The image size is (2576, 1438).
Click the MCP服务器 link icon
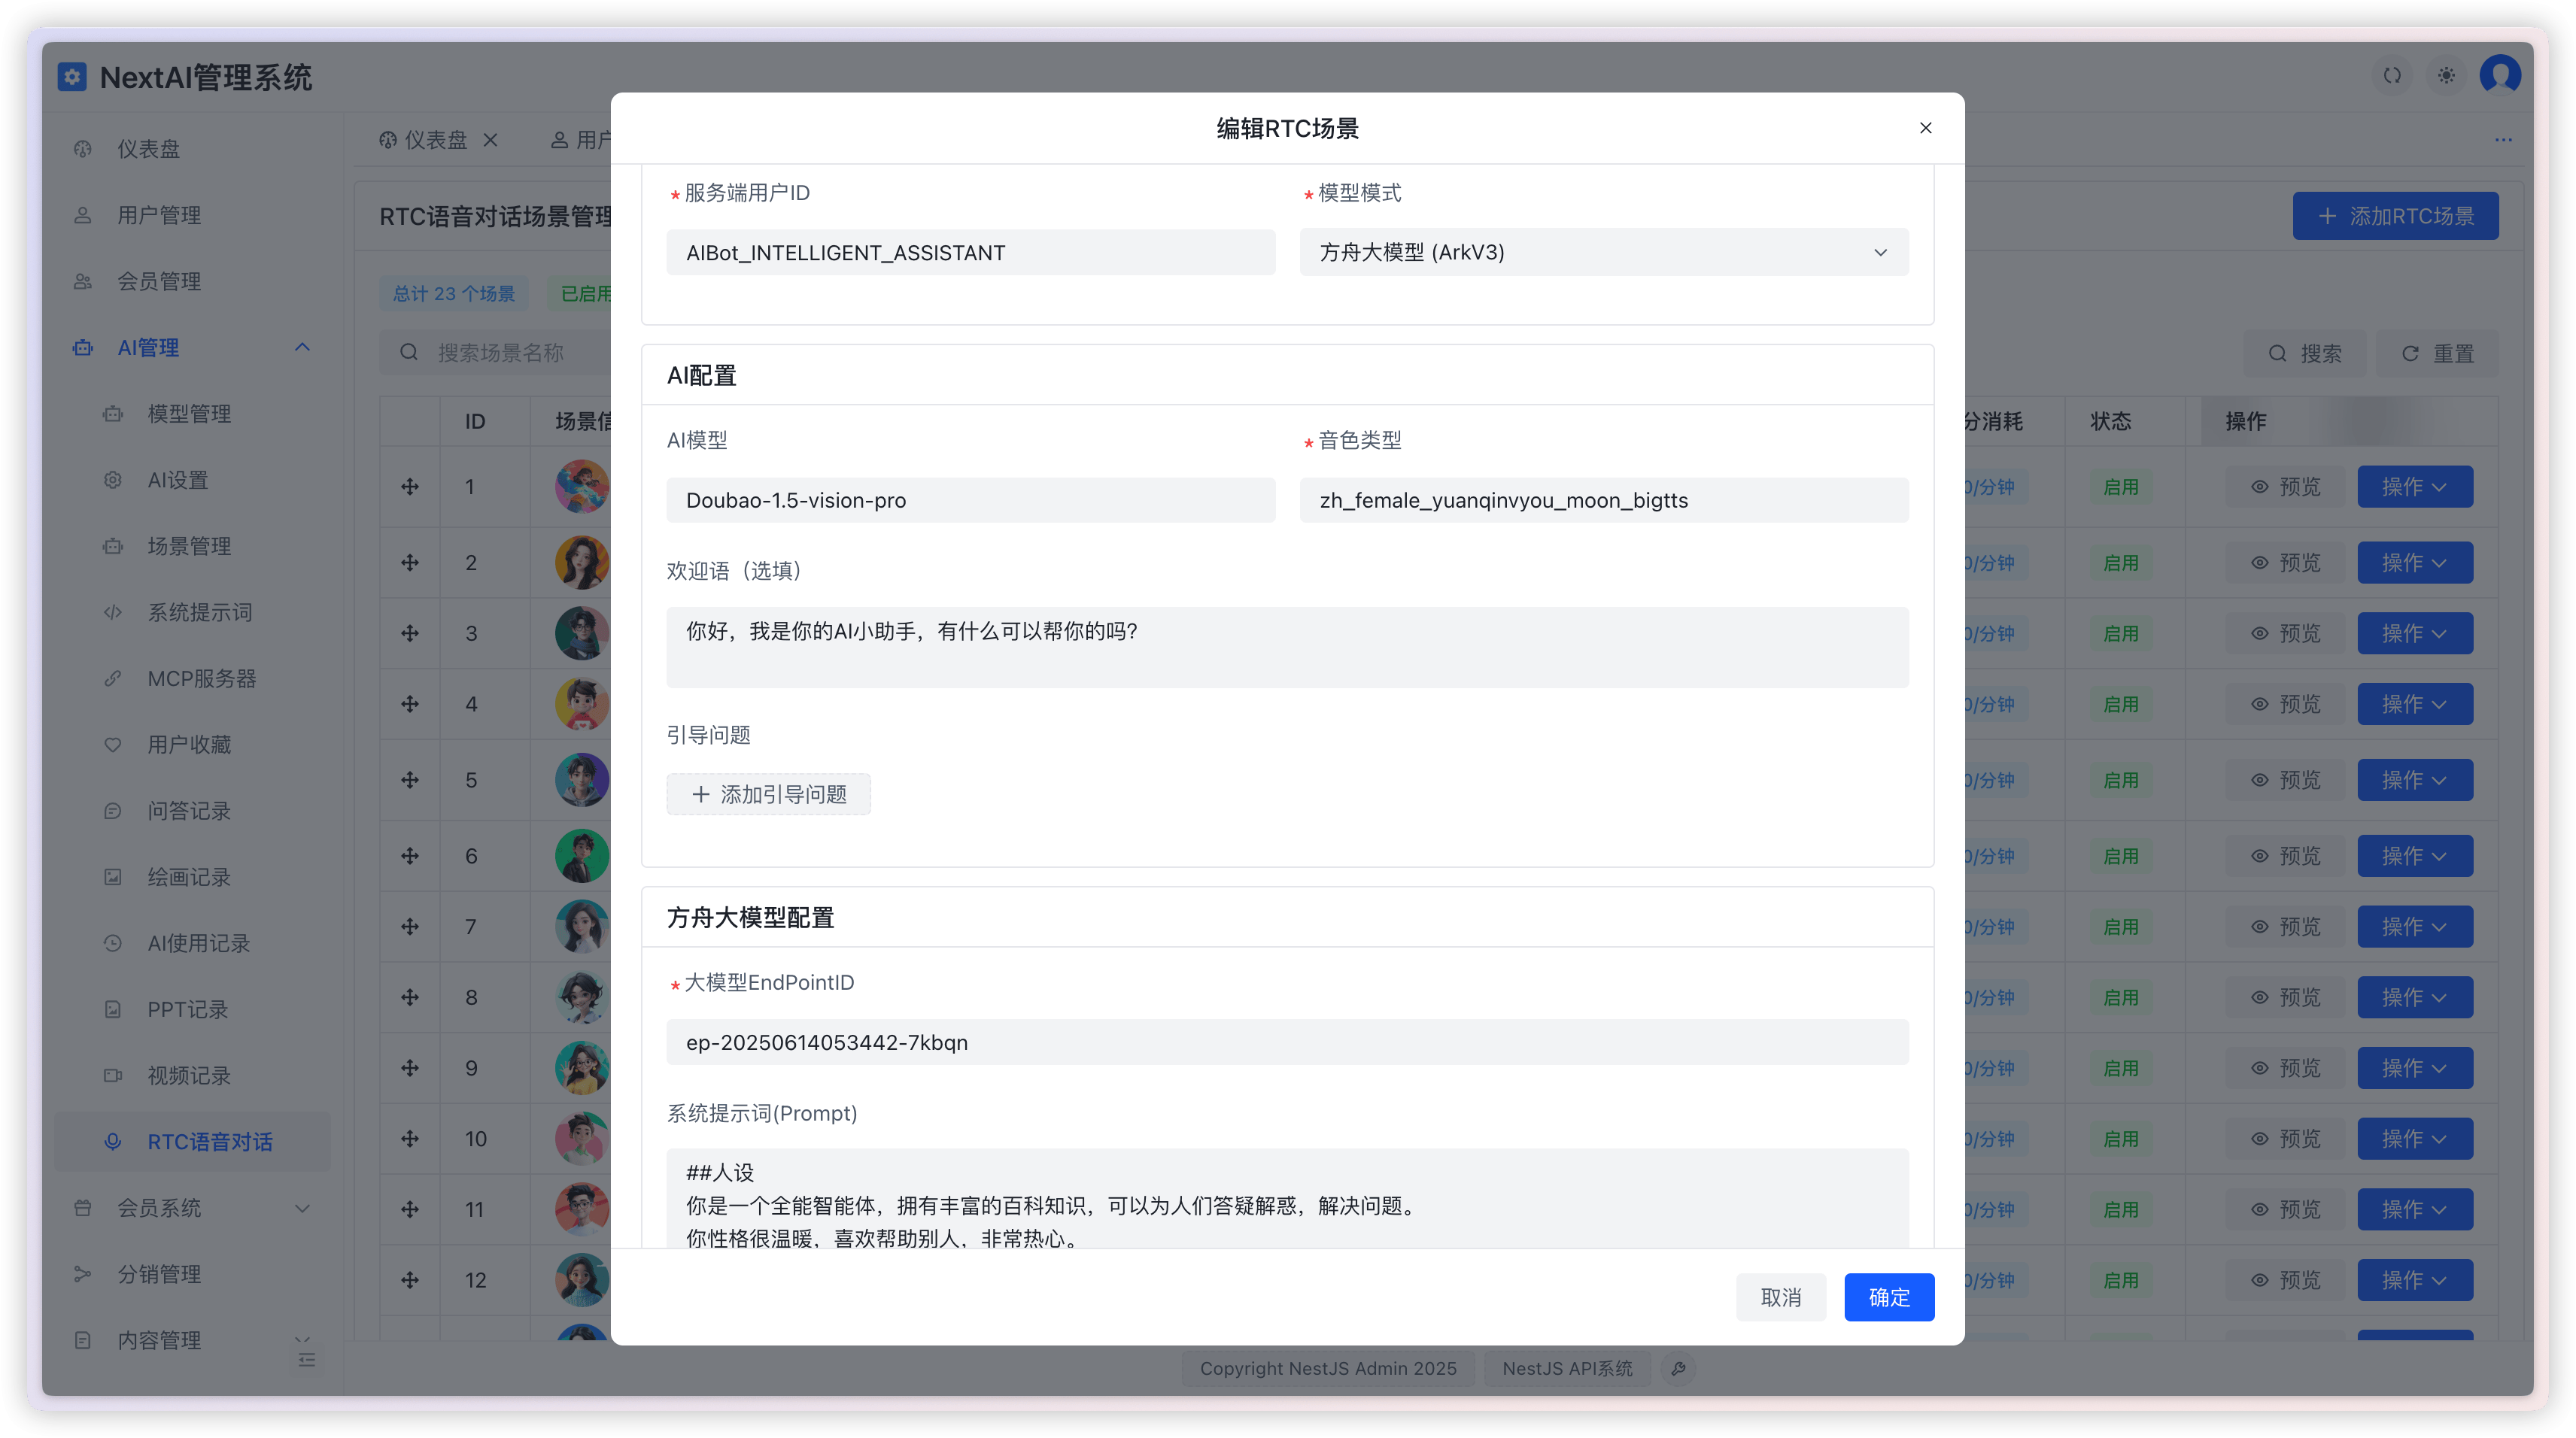tap(113, 678)
